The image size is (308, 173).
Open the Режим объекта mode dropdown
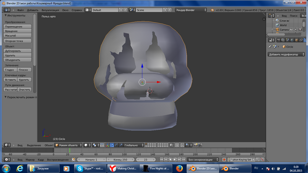(x=68, y=145)
